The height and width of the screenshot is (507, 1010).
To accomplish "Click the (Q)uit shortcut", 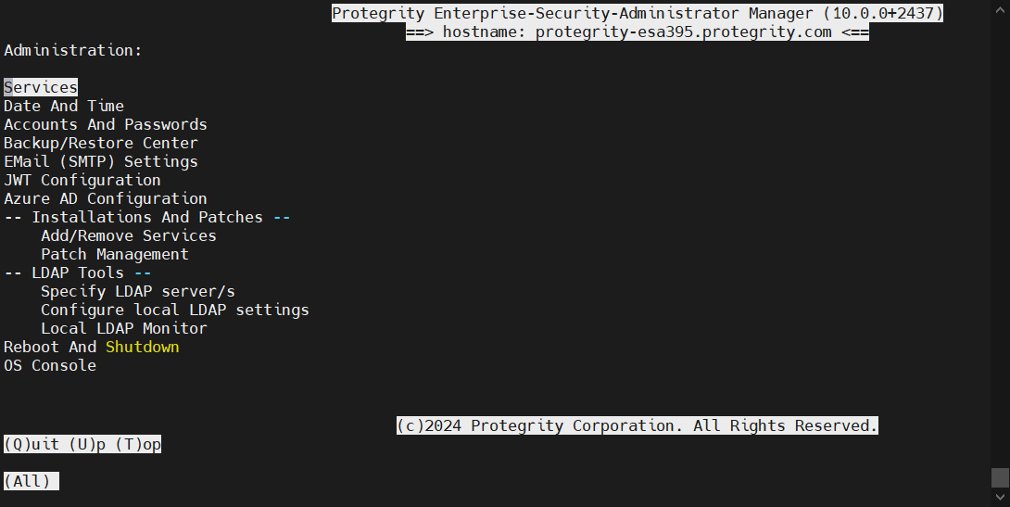I will coord(32,445).
